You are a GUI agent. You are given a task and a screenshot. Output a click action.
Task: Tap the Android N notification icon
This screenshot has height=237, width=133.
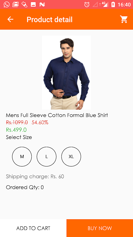point(42,5)
